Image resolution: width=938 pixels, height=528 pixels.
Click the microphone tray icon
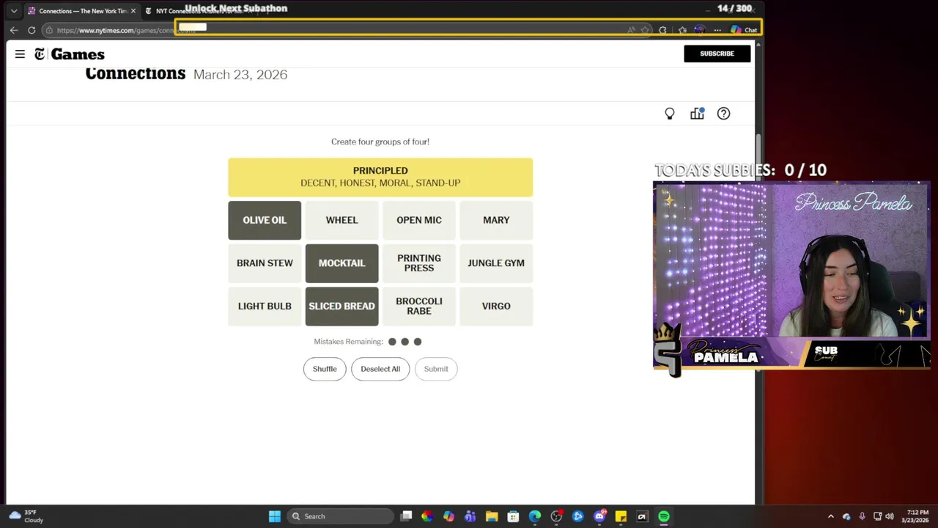point(862,516)
